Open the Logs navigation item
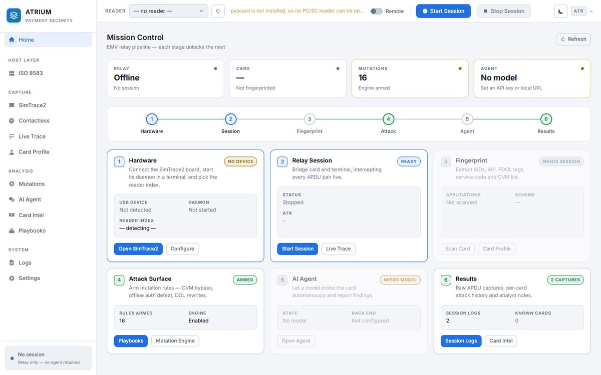The image size is (601, 375). click(x=48, y=263)
